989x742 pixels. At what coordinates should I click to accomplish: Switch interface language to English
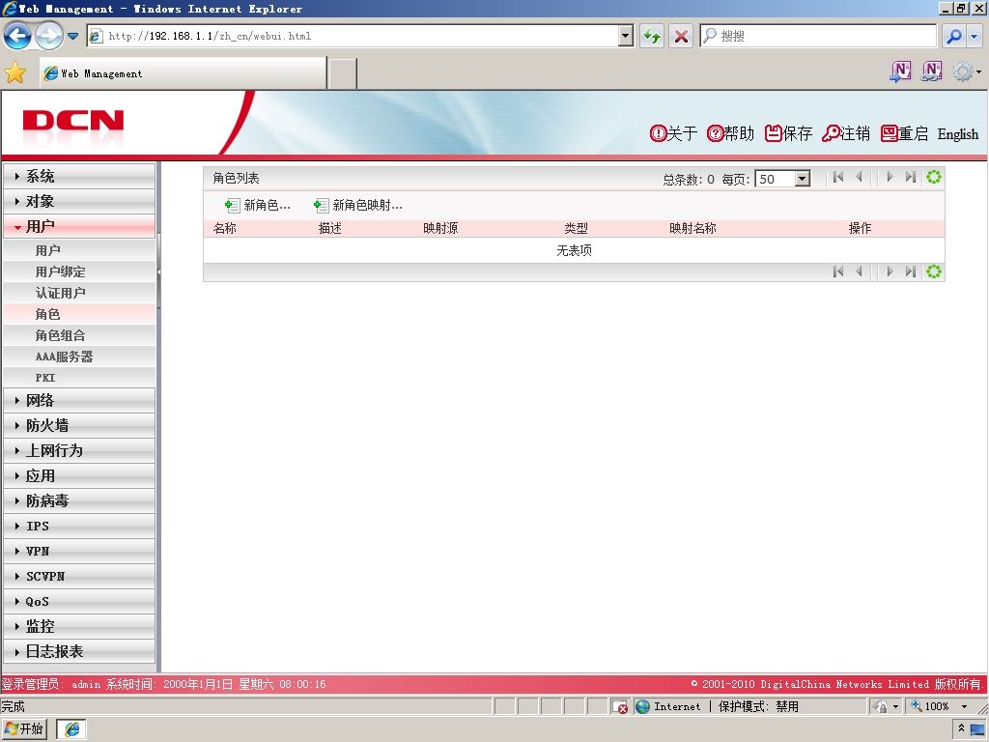[957, 133]
